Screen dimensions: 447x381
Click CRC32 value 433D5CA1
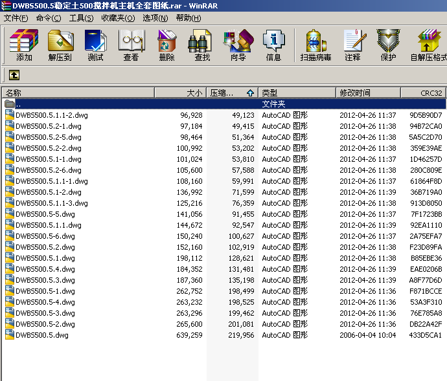point(426,335)
